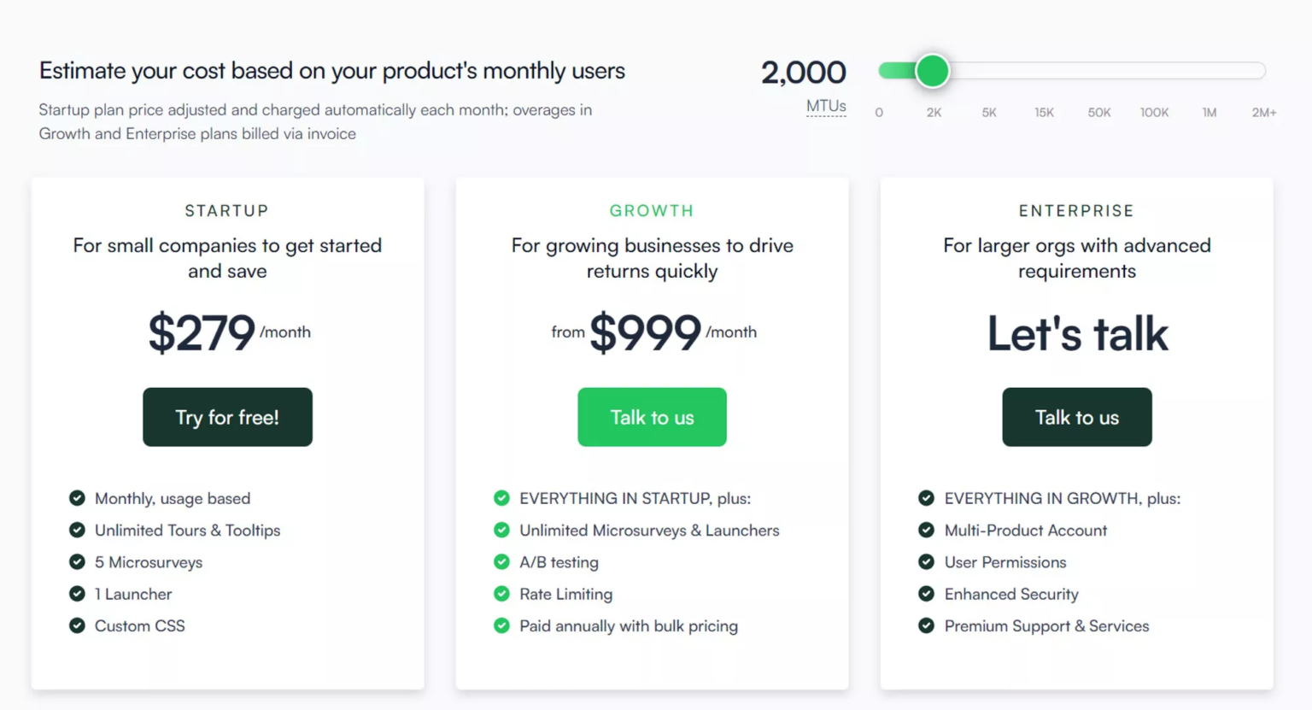Viewport: 1312px width, 710px height.
Task: Select the ENTERPRISE plan title
Action: tap(1076, 210)
